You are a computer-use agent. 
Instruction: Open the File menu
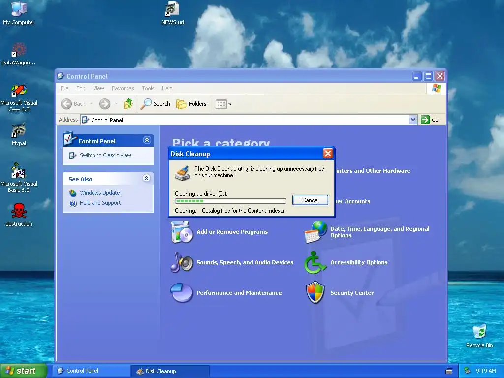point(64,88)
